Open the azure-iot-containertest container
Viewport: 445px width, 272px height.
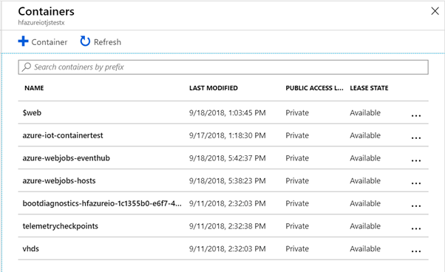click(x=63, y=135)
